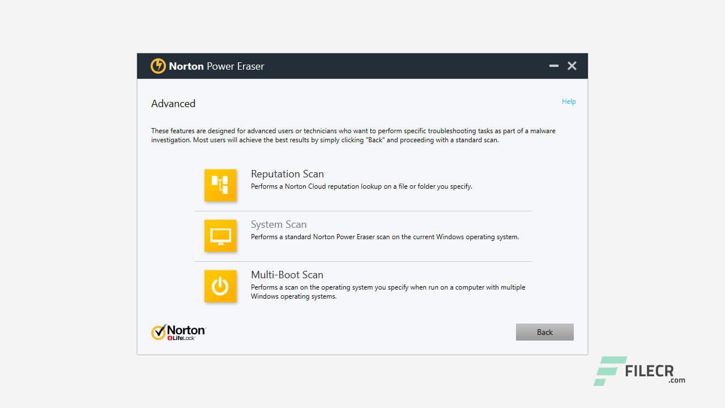This screenshot has width=725, height=408.
Task: Click the System Scan monitor icon
Action: [x=220, y=235]
